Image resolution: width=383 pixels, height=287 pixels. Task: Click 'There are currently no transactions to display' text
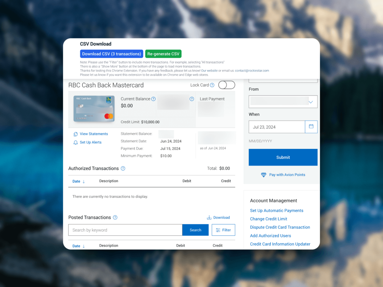[110, 196]
